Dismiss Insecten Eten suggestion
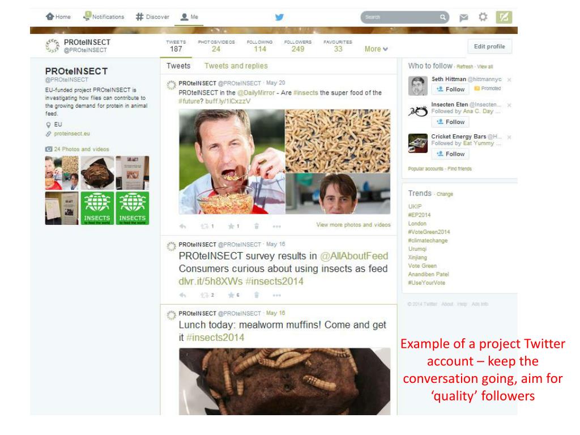This screenshot has width=580, height=435. [x=509, y=105]
